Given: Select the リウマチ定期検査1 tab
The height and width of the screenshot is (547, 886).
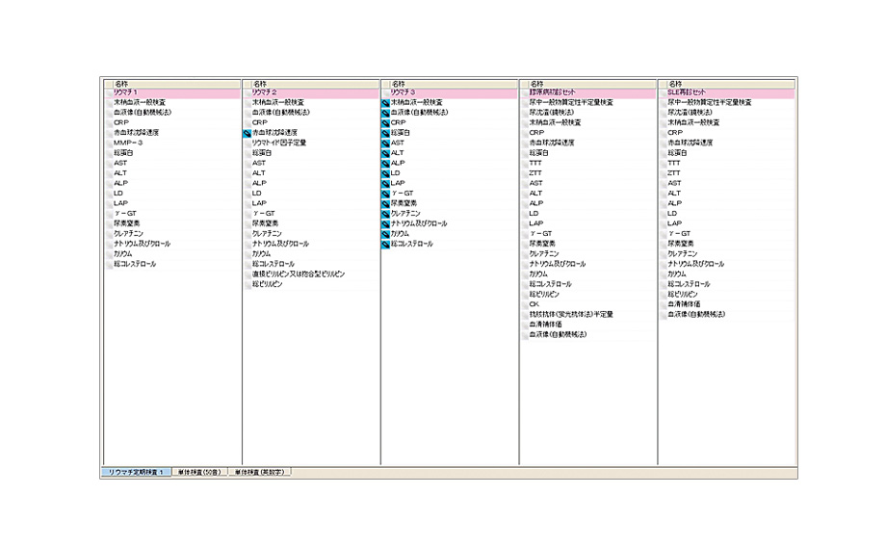Looking at the screenshot, I should click(136, 473).
